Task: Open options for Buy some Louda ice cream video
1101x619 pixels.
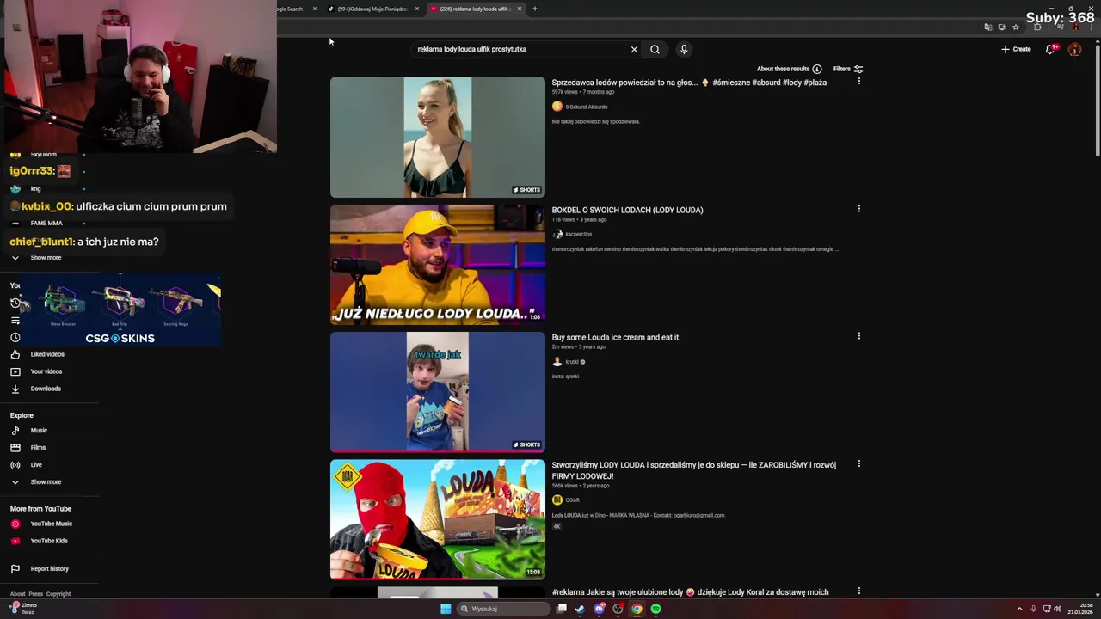Action: click(x=858, y=336)
